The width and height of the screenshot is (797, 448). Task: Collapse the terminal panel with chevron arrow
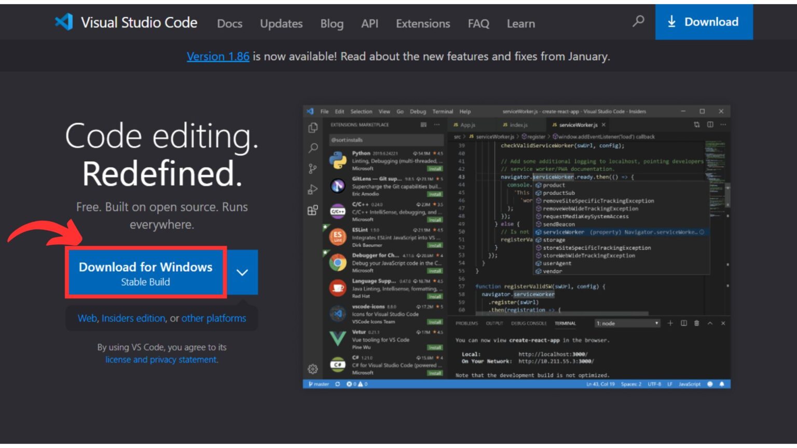tap(710, 324)
